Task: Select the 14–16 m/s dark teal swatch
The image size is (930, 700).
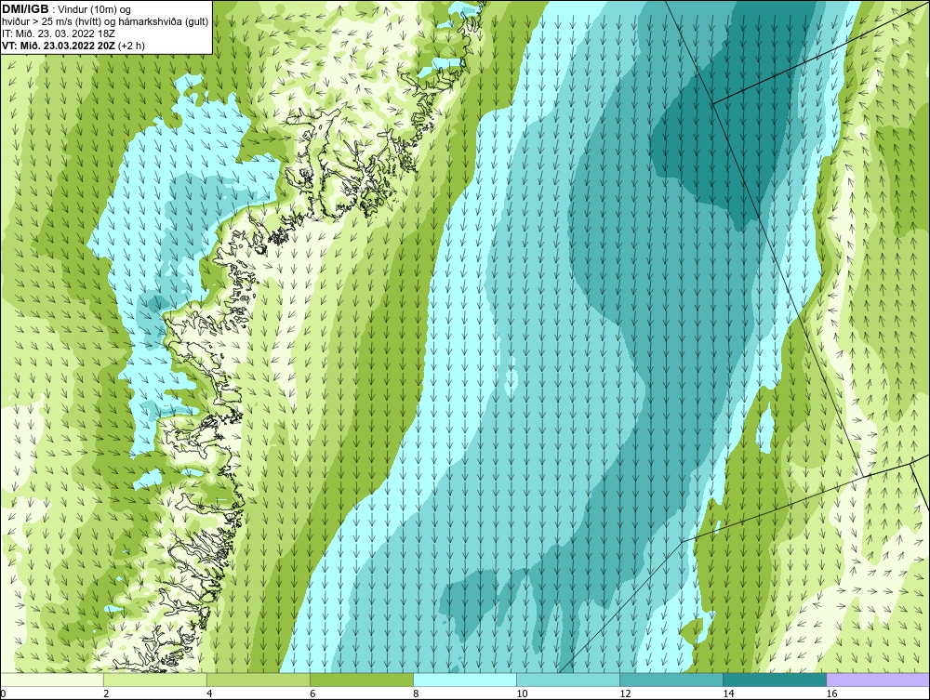Action: [x=775, y=680]
